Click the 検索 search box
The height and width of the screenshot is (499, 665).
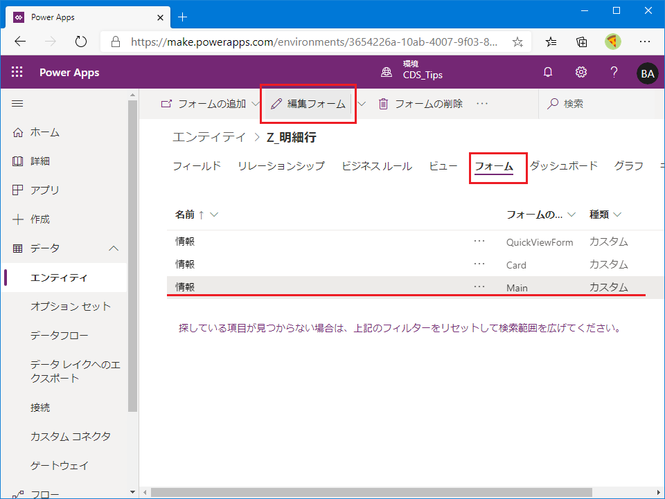tap(601, 104)
